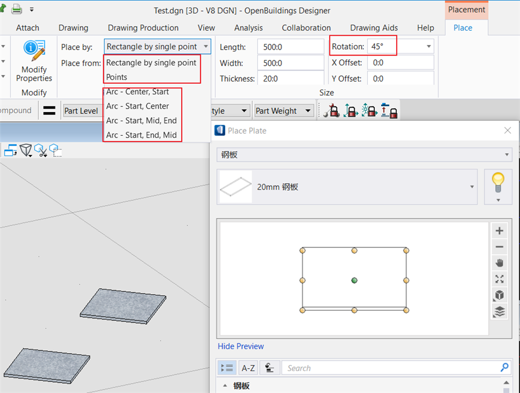Click the Length input field
520x393 pixels.
[x=290, y=47]
